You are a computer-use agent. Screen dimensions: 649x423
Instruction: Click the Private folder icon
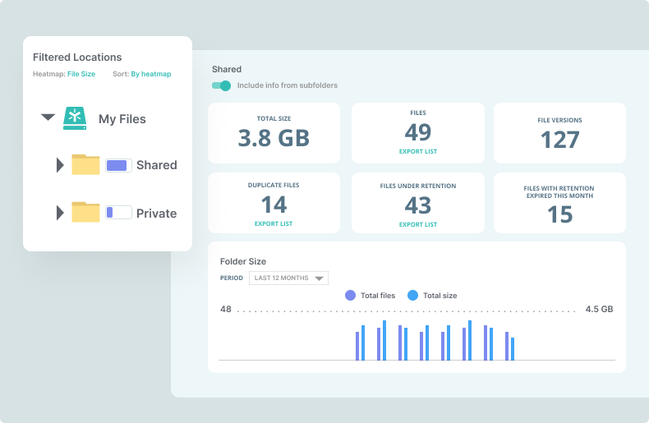click(85, 213)
